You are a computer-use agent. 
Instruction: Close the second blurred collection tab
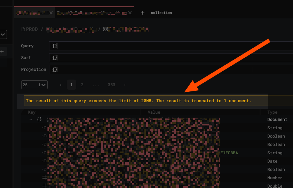(x=130, y=13)
